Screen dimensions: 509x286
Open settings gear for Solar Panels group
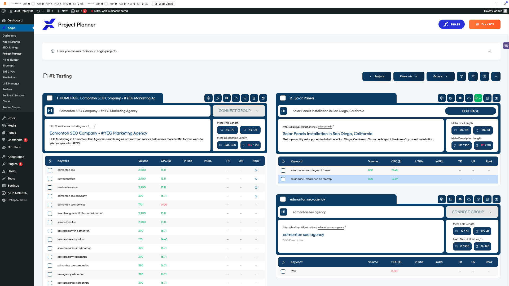(x=442, y=98)
